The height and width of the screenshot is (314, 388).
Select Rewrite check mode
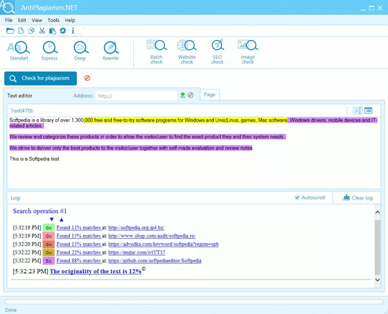coord(111,50)
